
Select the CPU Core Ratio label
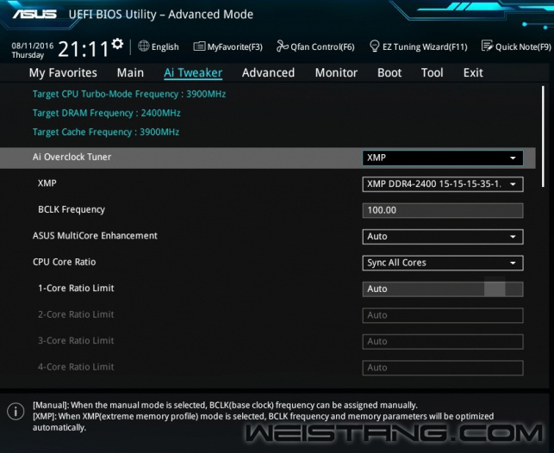pos(64,262)
